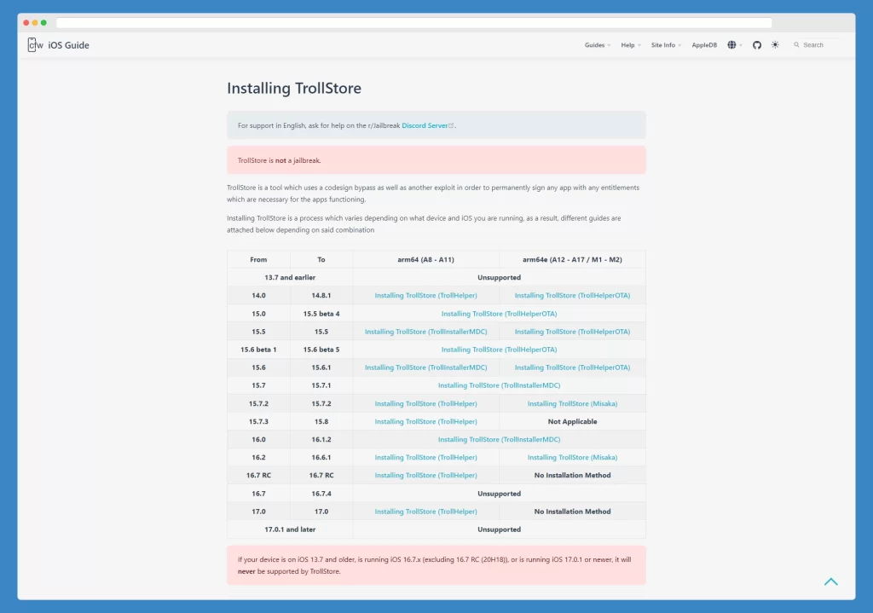Open TrollInstallerMDC link for 16.0 row
The height and width of the screenshot is (613, 873).
click(499, 440)
